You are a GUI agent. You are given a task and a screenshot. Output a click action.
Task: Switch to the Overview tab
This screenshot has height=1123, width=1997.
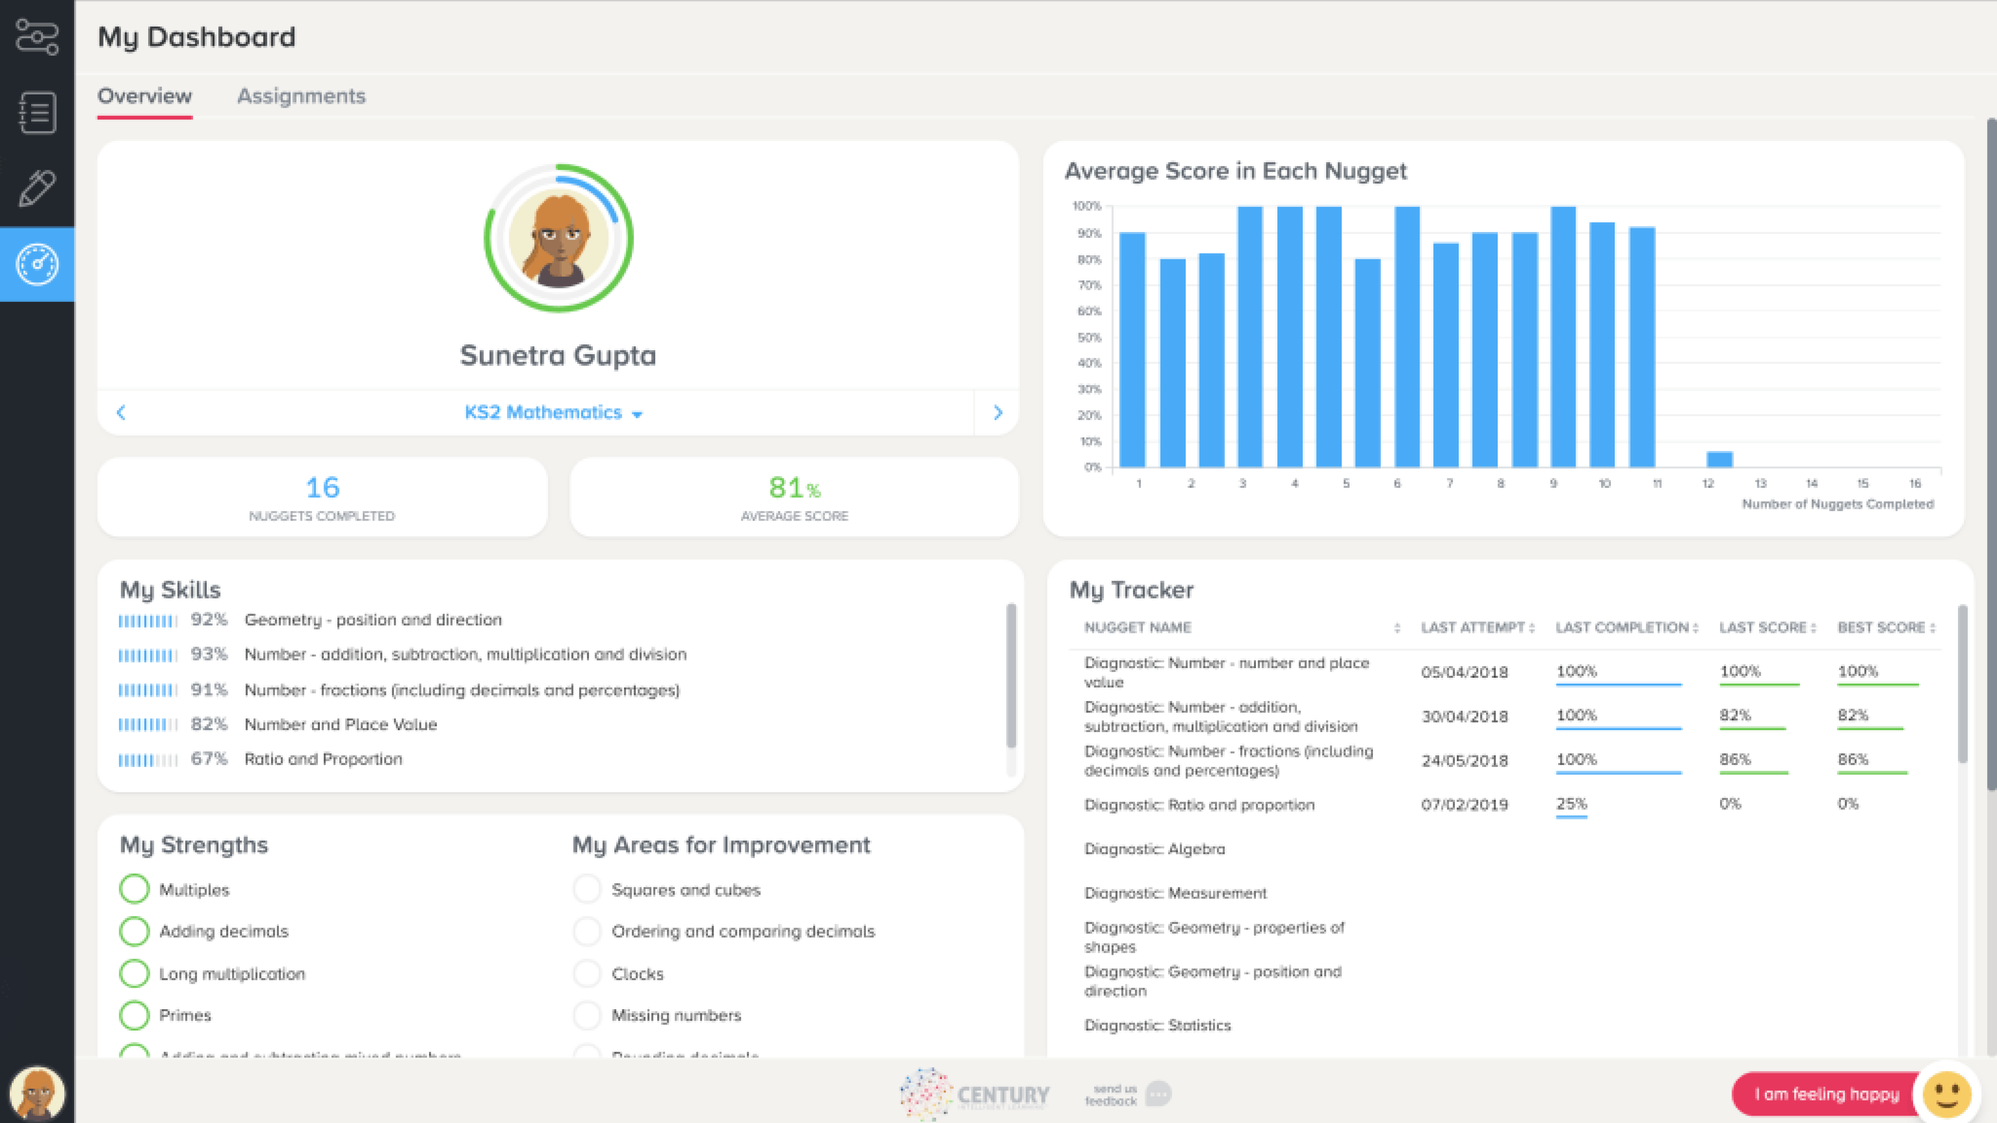145,96
